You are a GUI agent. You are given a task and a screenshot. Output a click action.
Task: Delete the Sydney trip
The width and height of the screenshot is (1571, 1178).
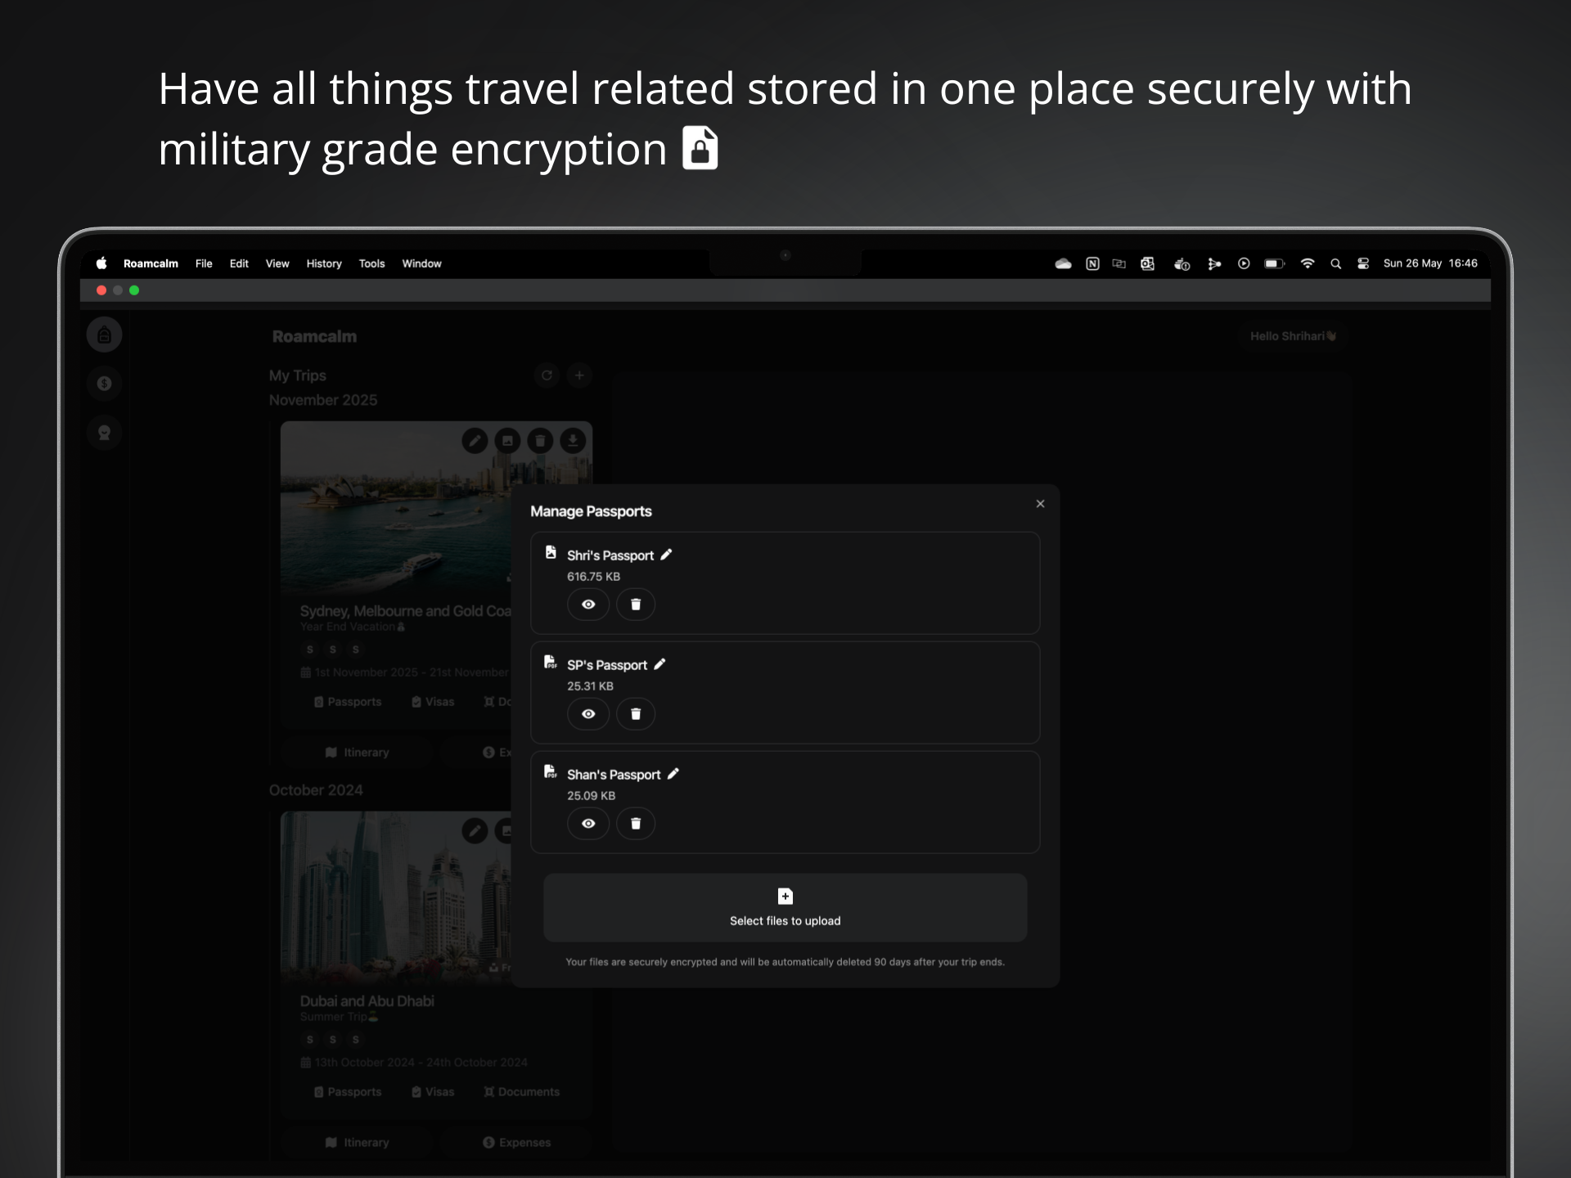click(540, 441)
